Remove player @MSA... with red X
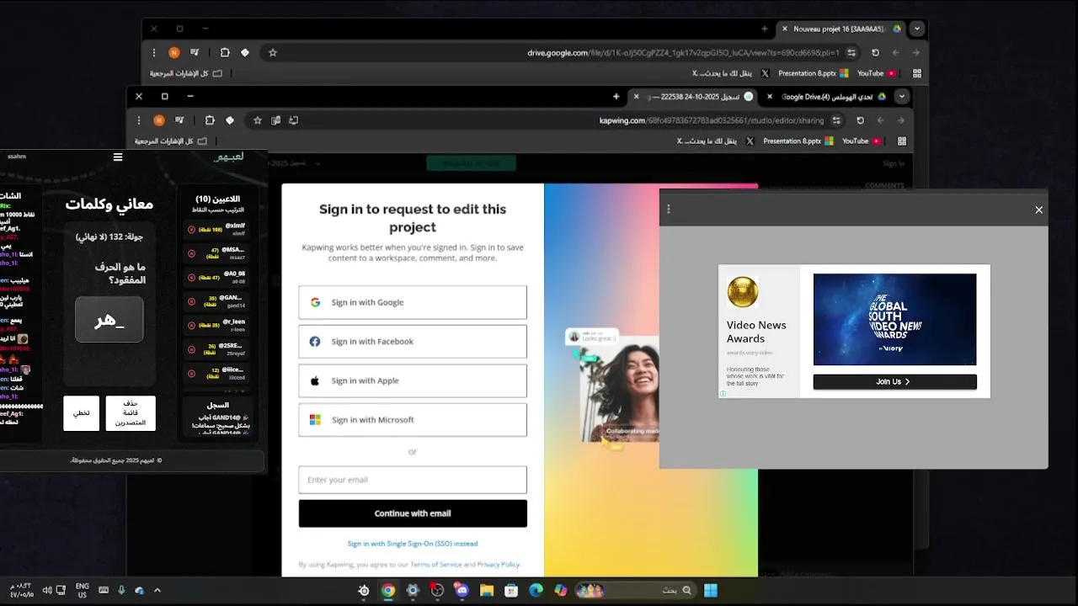 click(x=191, y=252)
